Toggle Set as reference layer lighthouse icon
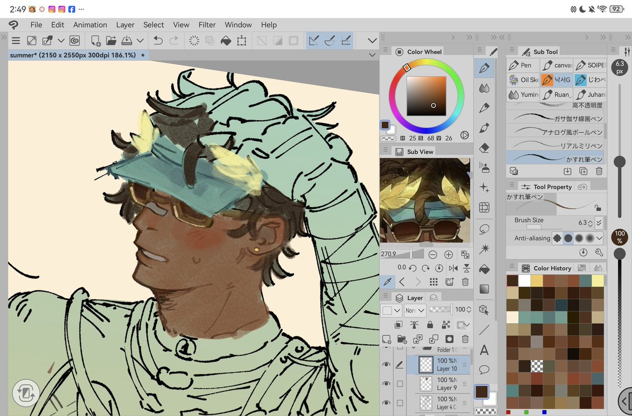The image size is (632, 416). tap(414, 325)
